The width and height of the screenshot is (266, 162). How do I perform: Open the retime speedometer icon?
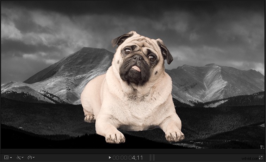[x=30, y=157]
